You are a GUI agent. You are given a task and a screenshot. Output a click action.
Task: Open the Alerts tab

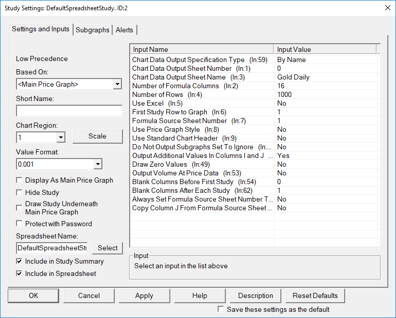[x=124, y=30]
